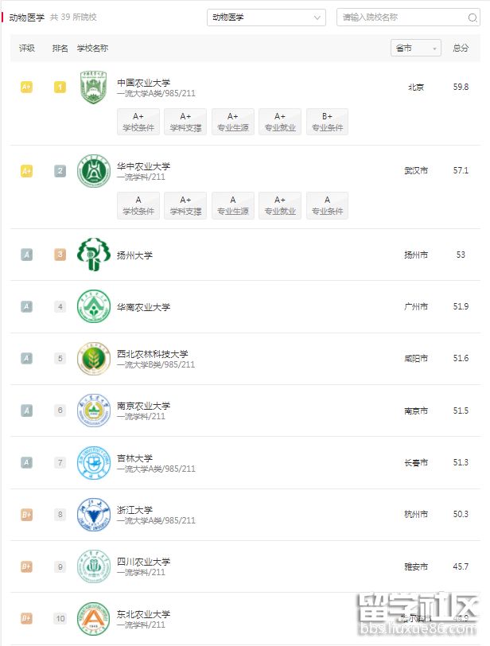
Task: Click the 吉林大学 circular logo
Action: 92,462
